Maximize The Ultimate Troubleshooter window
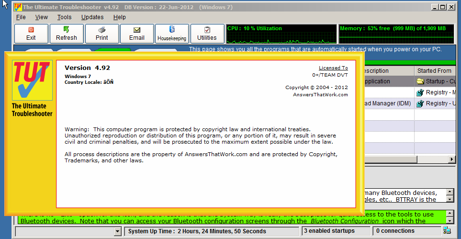Screen dimensions: 461x239 pos(443,7)
